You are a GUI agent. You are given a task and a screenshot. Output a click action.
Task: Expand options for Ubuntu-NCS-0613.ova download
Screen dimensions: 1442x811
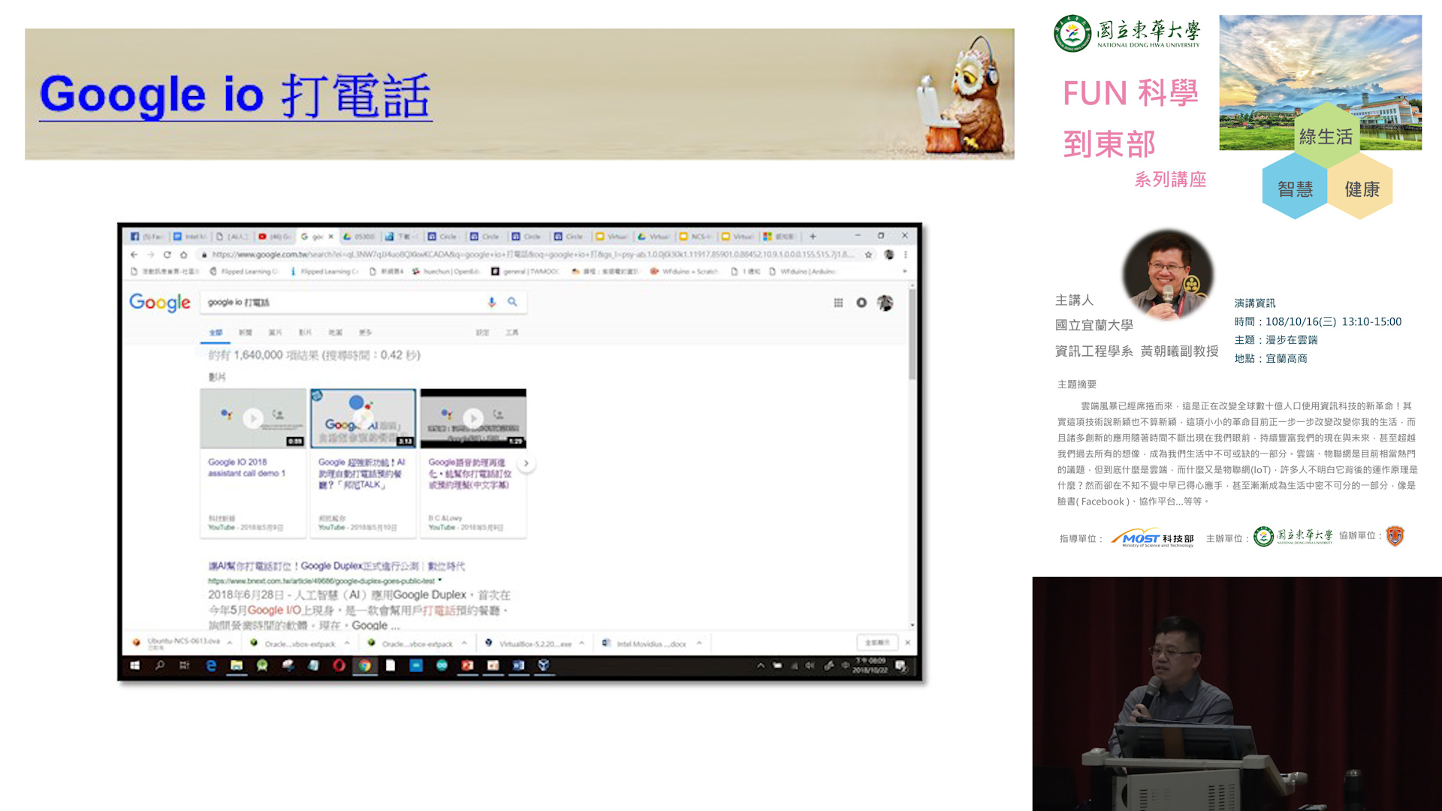229,643
